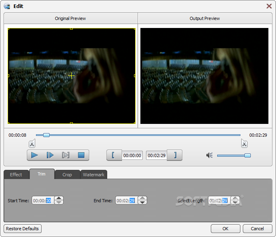
Task: Click the Output Preview header
Action: (205, 18)
